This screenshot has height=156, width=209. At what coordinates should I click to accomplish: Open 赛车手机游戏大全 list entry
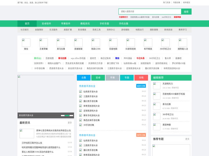click(91, 115)
